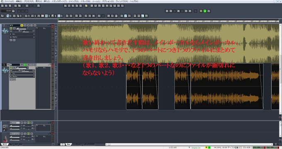Click the track 2 オケ name field
The image size is (282, 149).
[x=15, y=25]
